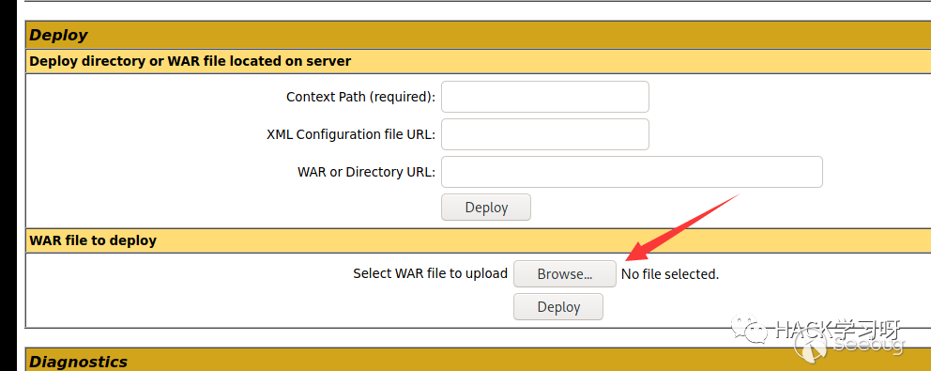Click the 'WAR or Directory URL:' label
The height and width of the screenshot is (371, 931).
click(366, 172)
